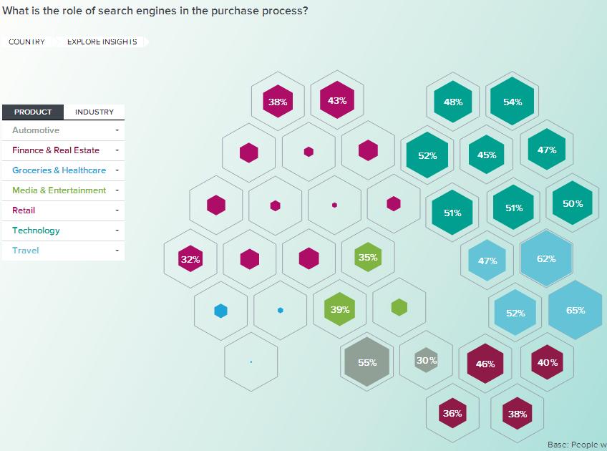Click the 65% light blue hexagon

click(x=576, y=310)
